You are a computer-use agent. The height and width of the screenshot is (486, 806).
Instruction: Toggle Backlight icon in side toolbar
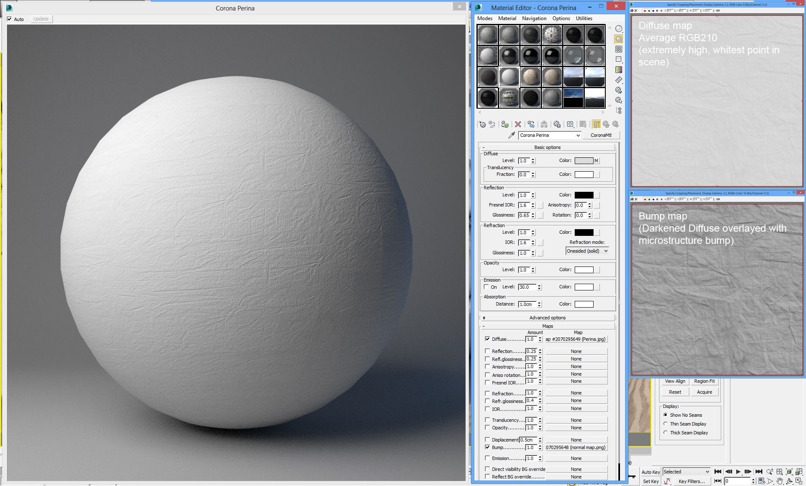(619, 39)
